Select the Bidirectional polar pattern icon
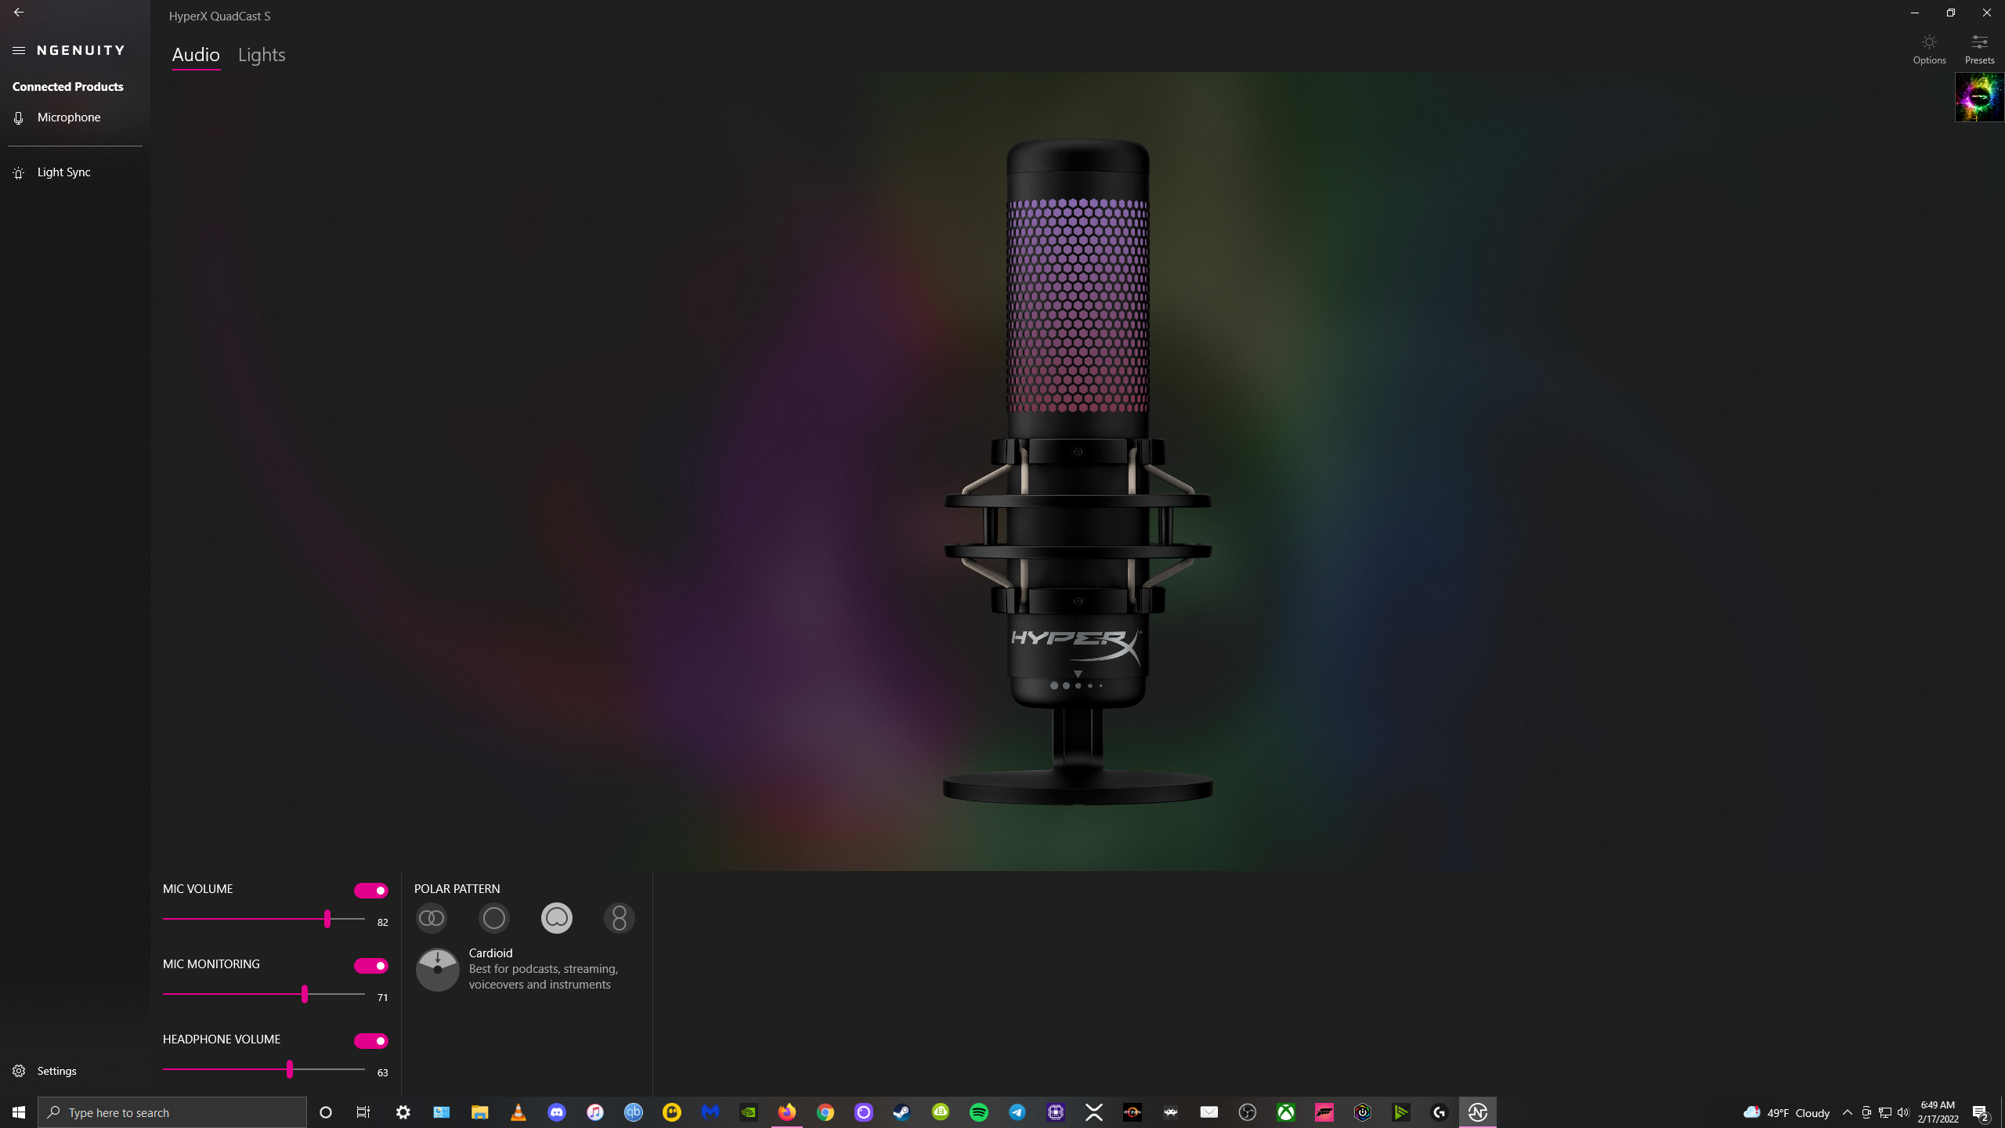The height and width of the screenshot is (1128, 2005). 618,917
